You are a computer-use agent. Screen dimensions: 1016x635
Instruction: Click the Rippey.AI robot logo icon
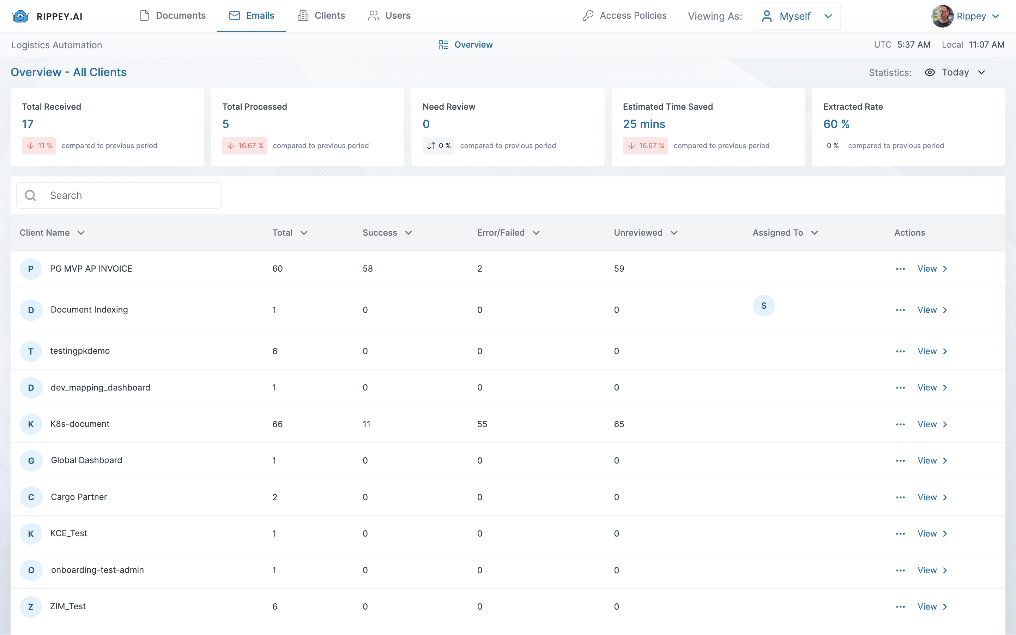pyautogui.click(x=20, y=16)
